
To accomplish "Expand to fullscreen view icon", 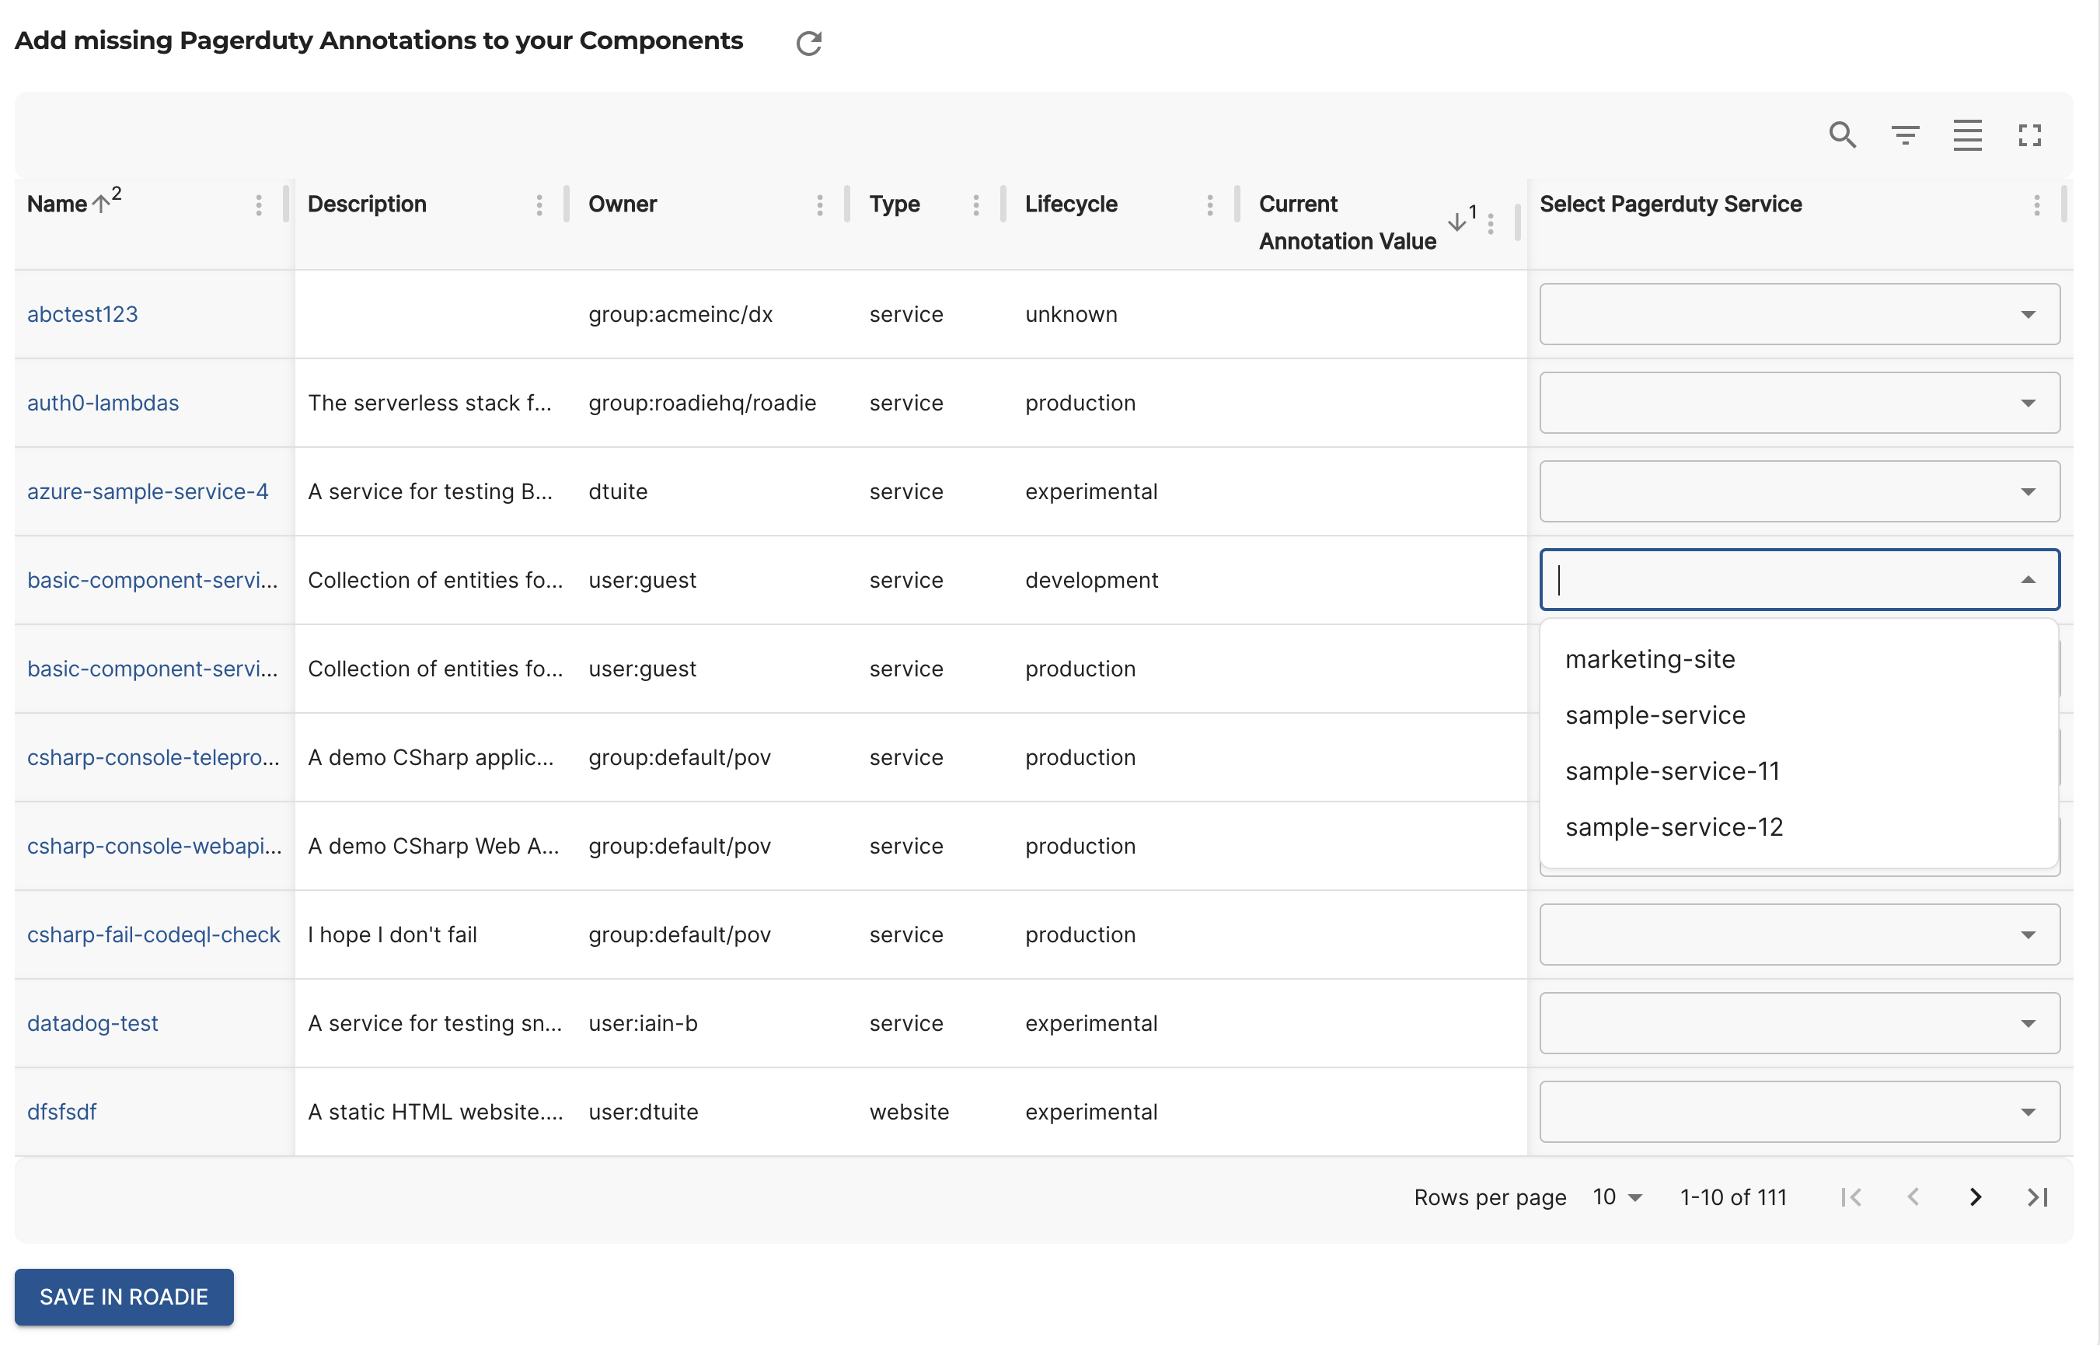I will coord(2029,134).
